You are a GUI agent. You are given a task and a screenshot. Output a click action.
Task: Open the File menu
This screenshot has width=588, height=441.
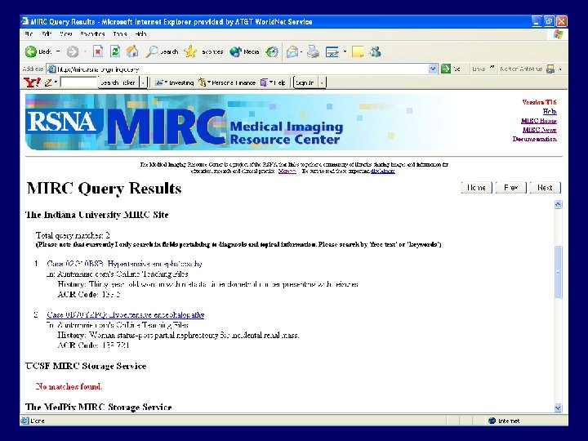[29, 34]
